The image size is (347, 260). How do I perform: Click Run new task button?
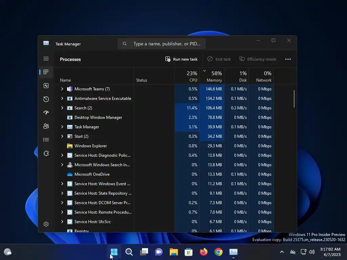(181, 59)
